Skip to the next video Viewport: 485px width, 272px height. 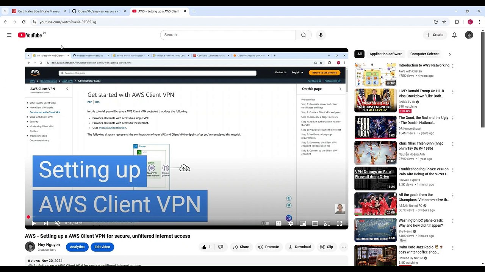pyautogui.click(x=45, y=223)
